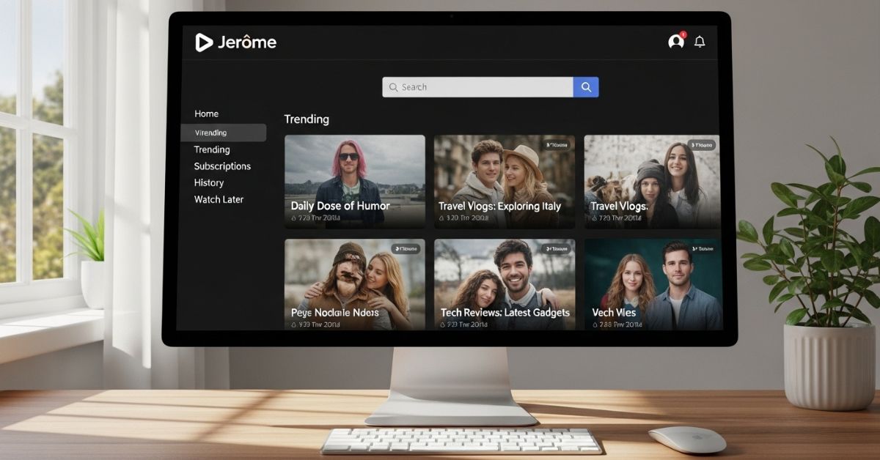
Task: Click the play-triangle logo icon beside Jerôme
Action: pos(204,42)
